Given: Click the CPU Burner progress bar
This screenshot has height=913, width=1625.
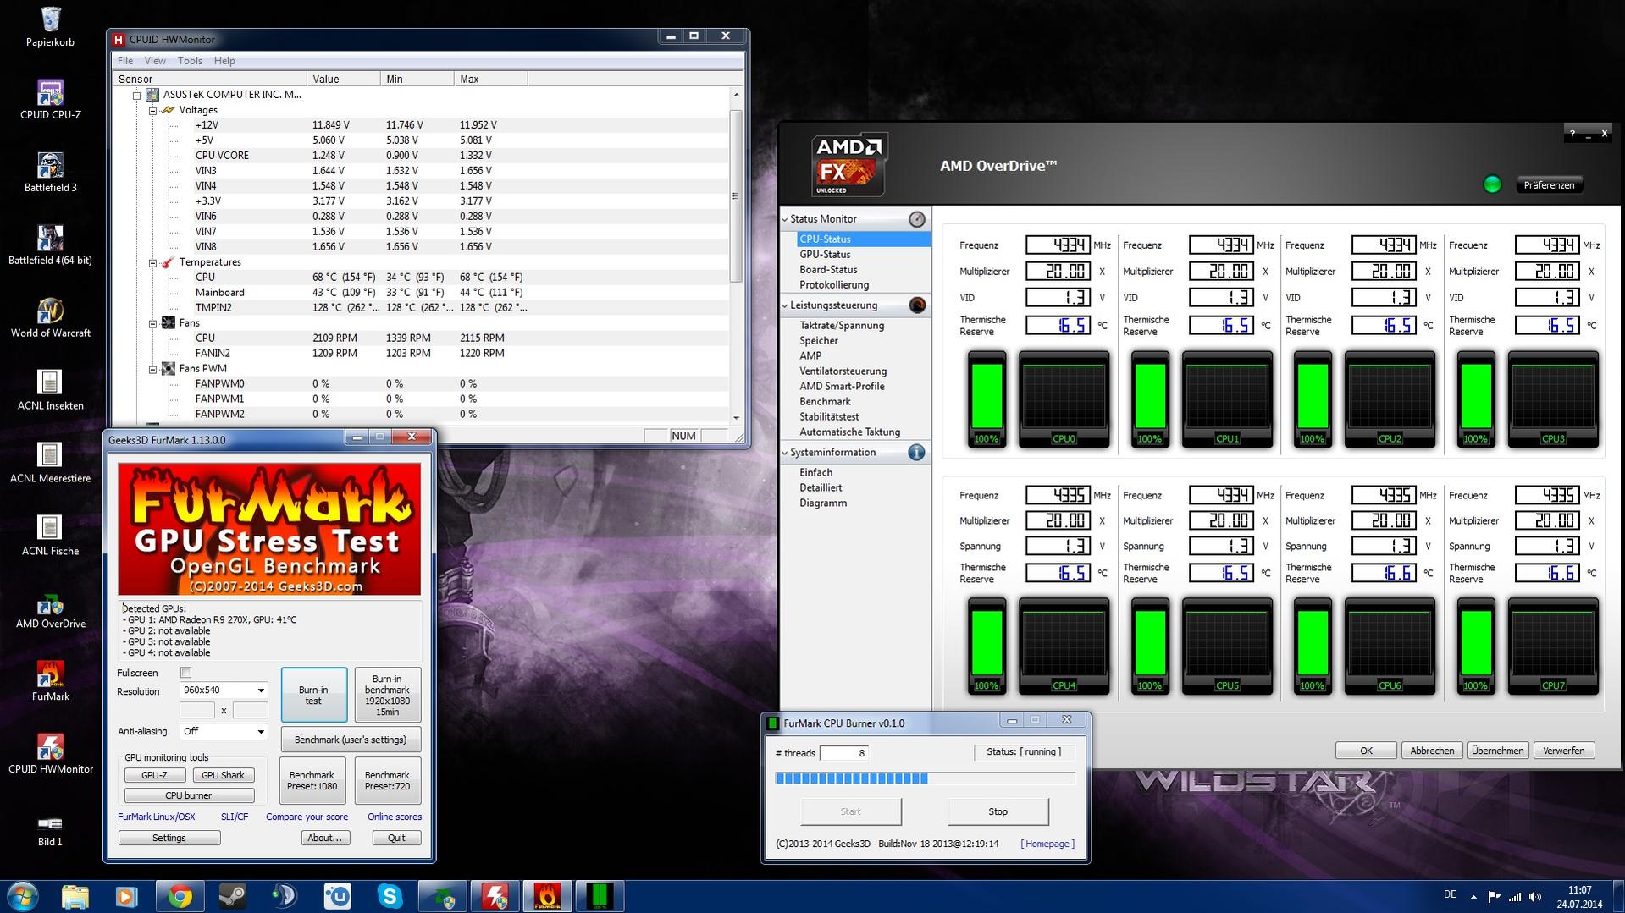Looking at the screenshot, I should tap(926, 778).
